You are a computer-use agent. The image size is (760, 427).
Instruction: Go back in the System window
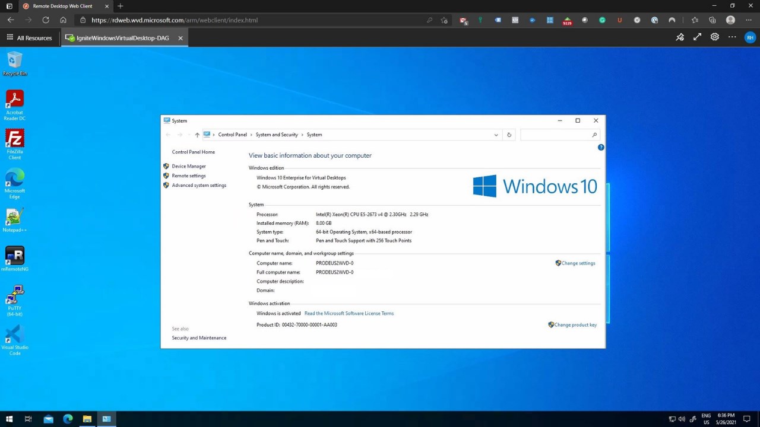168,135
